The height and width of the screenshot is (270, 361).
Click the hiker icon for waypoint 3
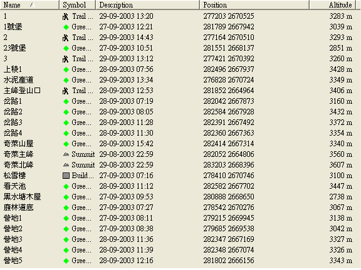pyautogui.click(x=66, y=59)
